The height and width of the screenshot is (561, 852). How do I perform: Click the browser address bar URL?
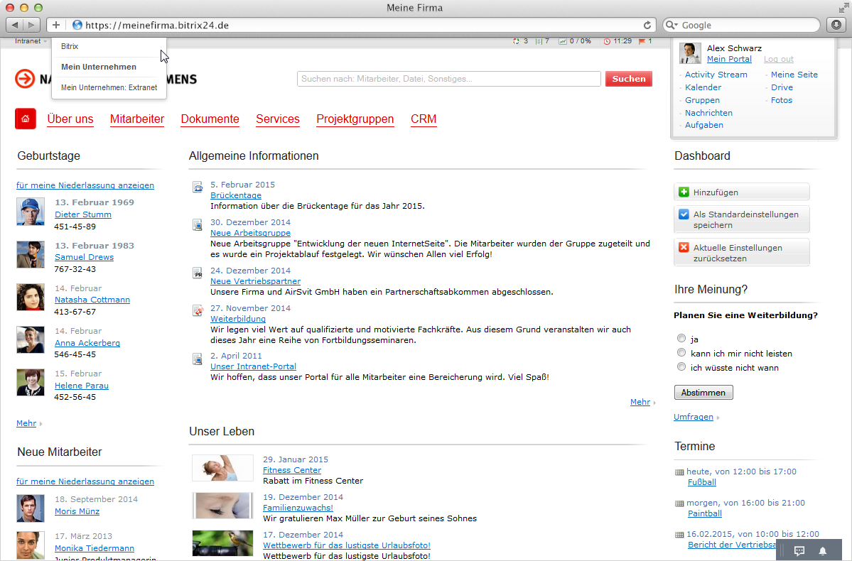(x=157, y=25)
